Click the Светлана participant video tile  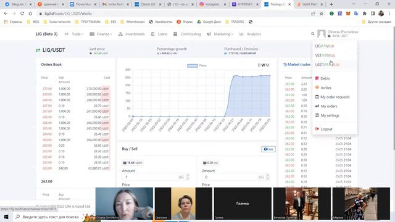point(183,203)
